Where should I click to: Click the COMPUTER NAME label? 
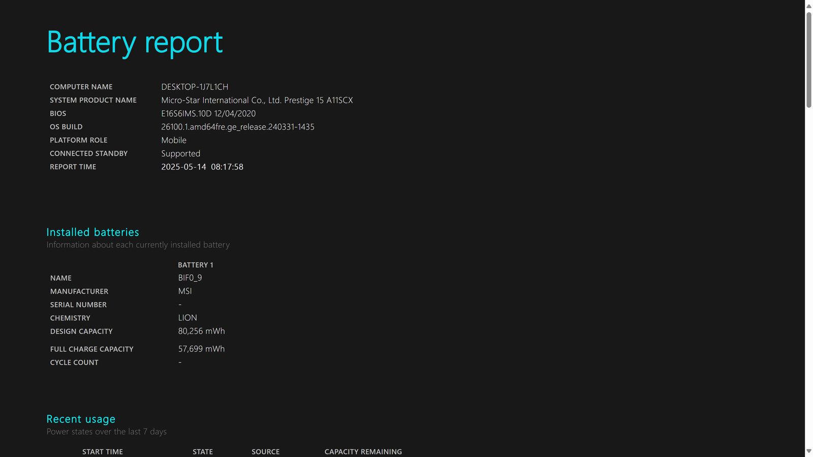pyautogui.click(x=81, y=87)
